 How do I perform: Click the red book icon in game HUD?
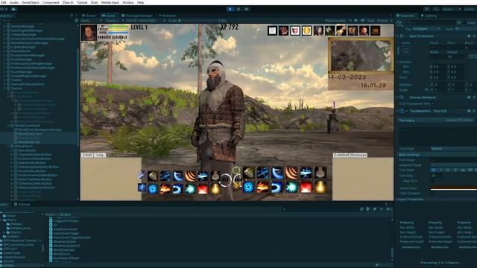coord(283,31)
